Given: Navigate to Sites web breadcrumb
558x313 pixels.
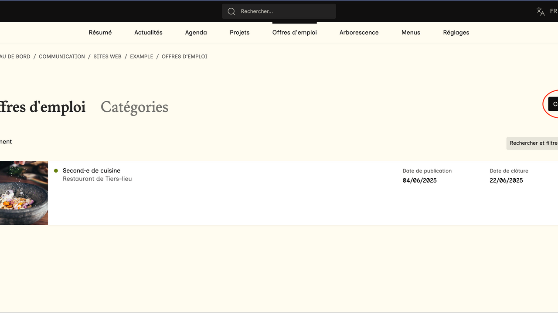Looking at the screenshot, I should point(107,57).
